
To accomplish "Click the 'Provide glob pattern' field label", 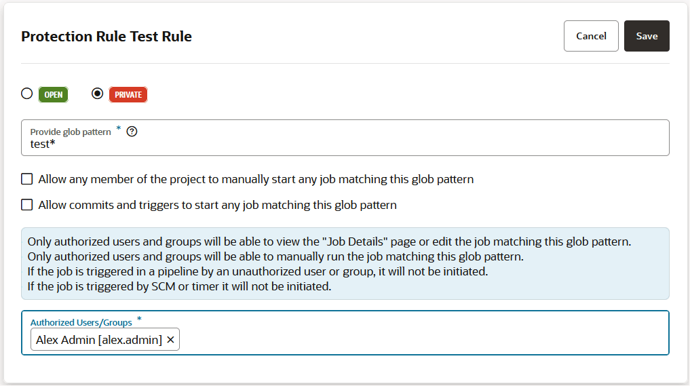I will pyautogui.click(x=71, y=132).
